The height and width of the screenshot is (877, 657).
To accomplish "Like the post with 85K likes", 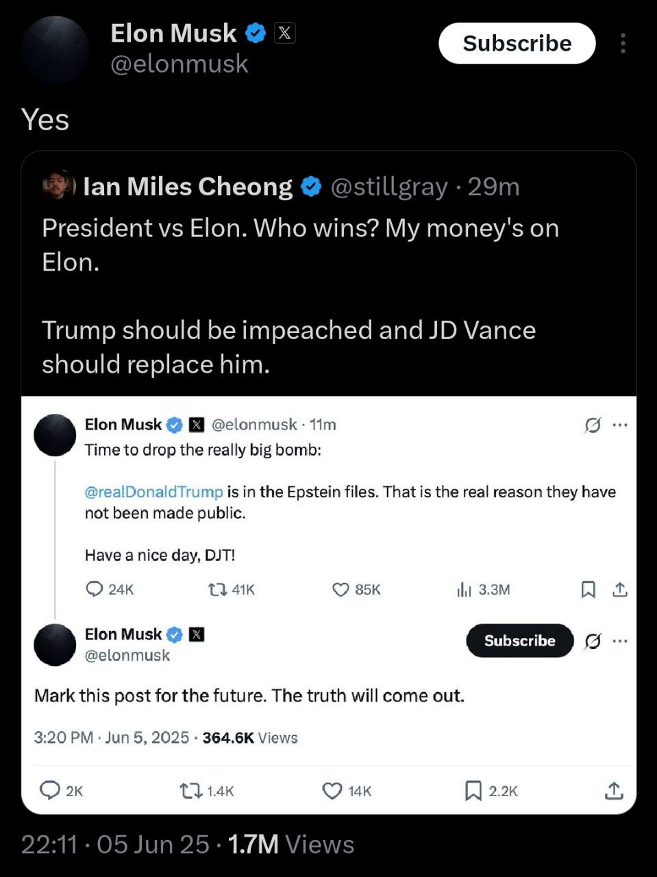I will tap(340, 589).
